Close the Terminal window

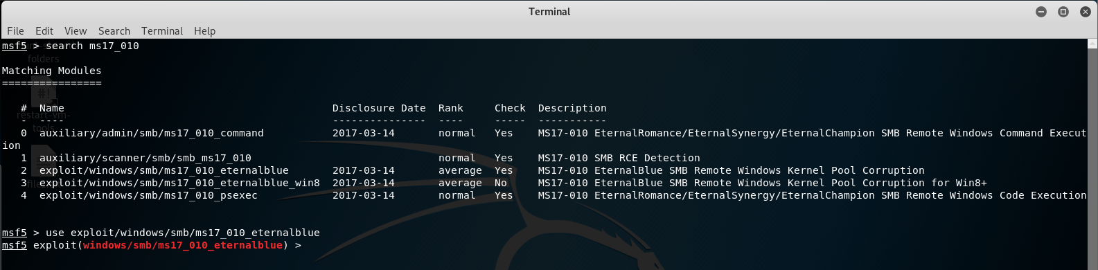click(1086, 12)
